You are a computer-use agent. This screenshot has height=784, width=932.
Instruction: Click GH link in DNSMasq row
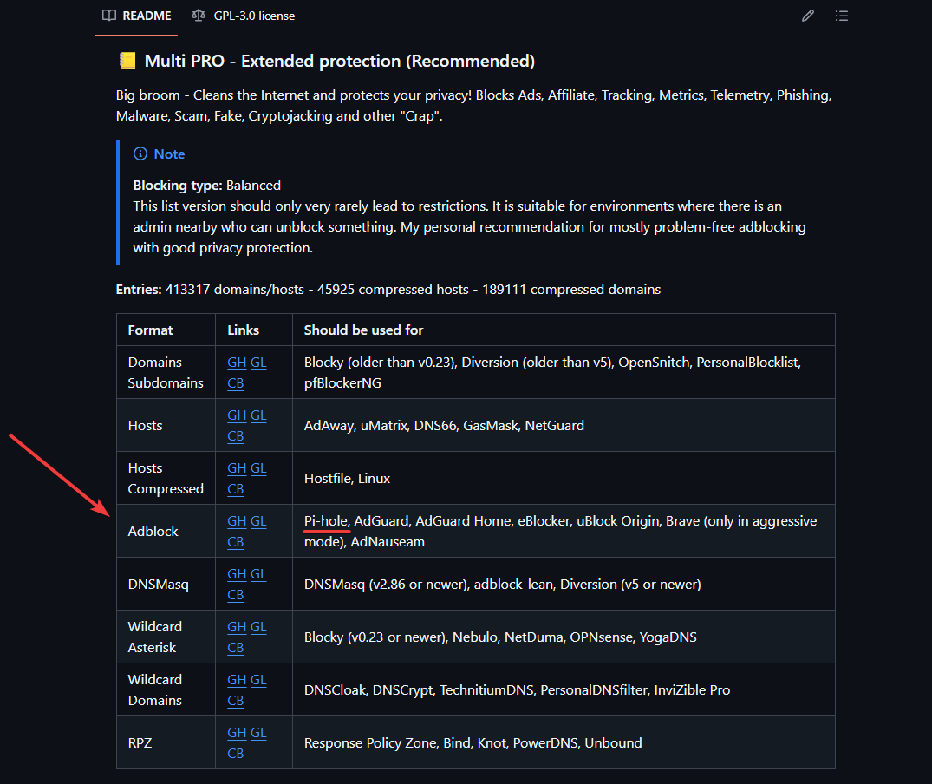[x=237, y=574]
